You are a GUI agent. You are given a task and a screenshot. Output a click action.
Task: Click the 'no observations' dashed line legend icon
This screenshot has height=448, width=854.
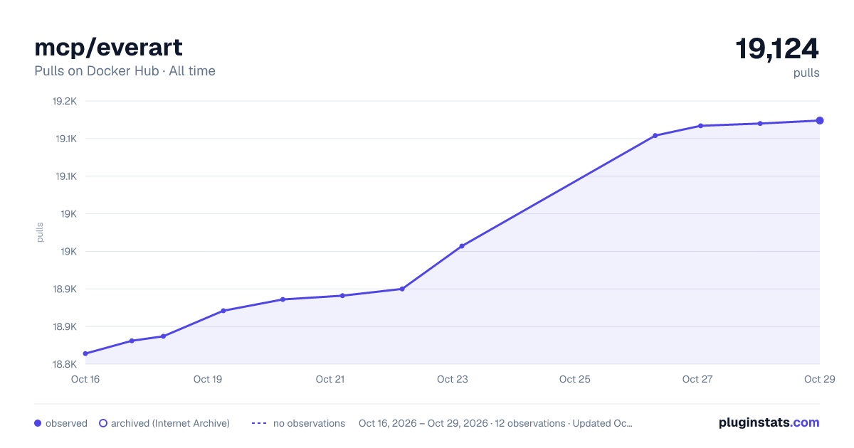point(259,423)
